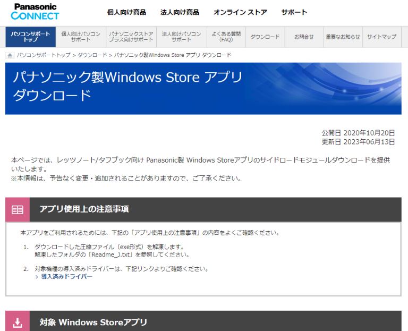This screenshot has height=331, width=408.
Task: Click the download icon beside 対象 Windows Storeアプリ
Action: [18, 322]
